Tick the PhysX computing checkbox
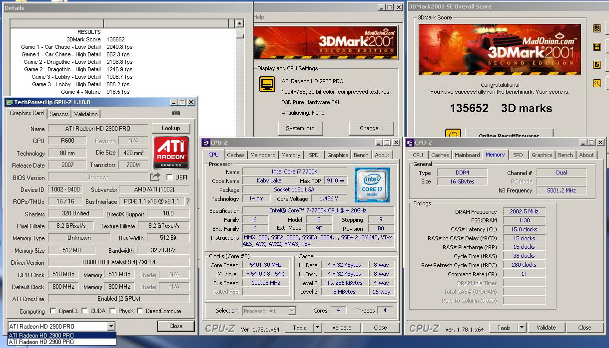 tap(111, 311)
